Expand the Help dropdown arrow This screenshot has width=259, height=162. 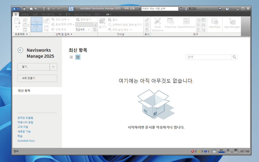click(x=231, y=9)
